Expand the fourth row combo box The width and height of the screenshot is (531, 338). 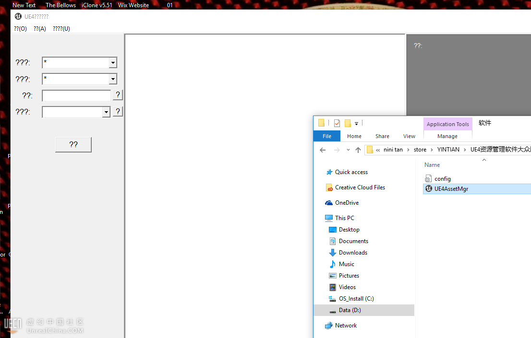click(106, 112)
